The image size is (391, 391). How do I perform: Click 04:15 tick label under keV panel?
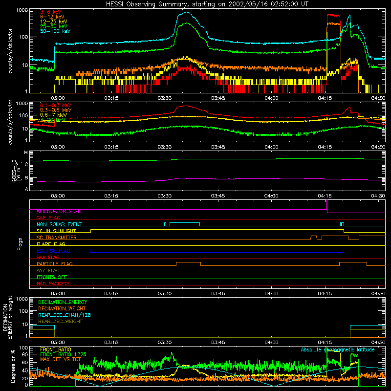(x=325, y=98)
